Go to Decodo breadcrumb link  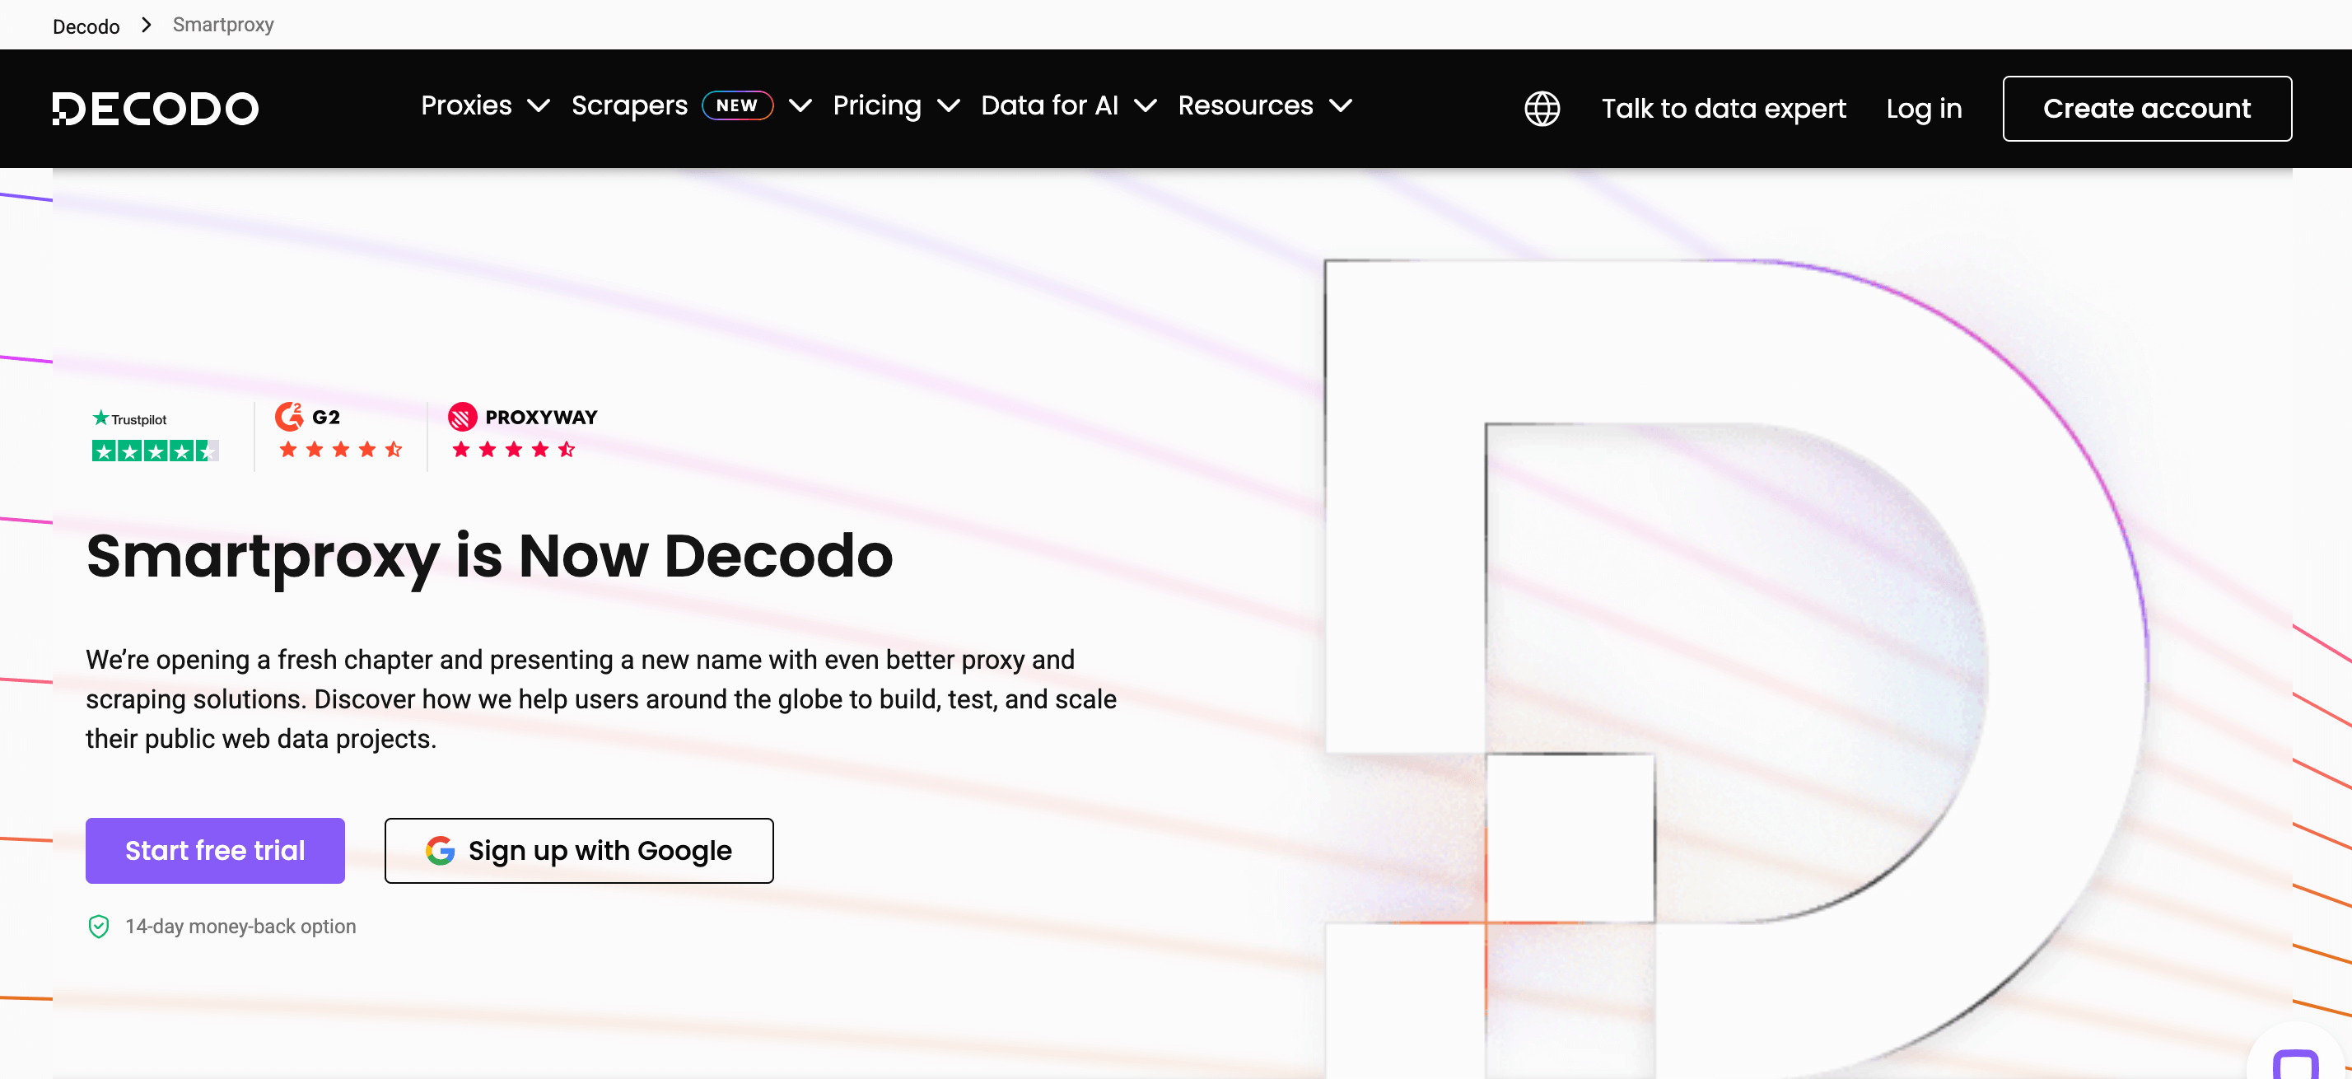pyautogui.click(x=86, y=26)
